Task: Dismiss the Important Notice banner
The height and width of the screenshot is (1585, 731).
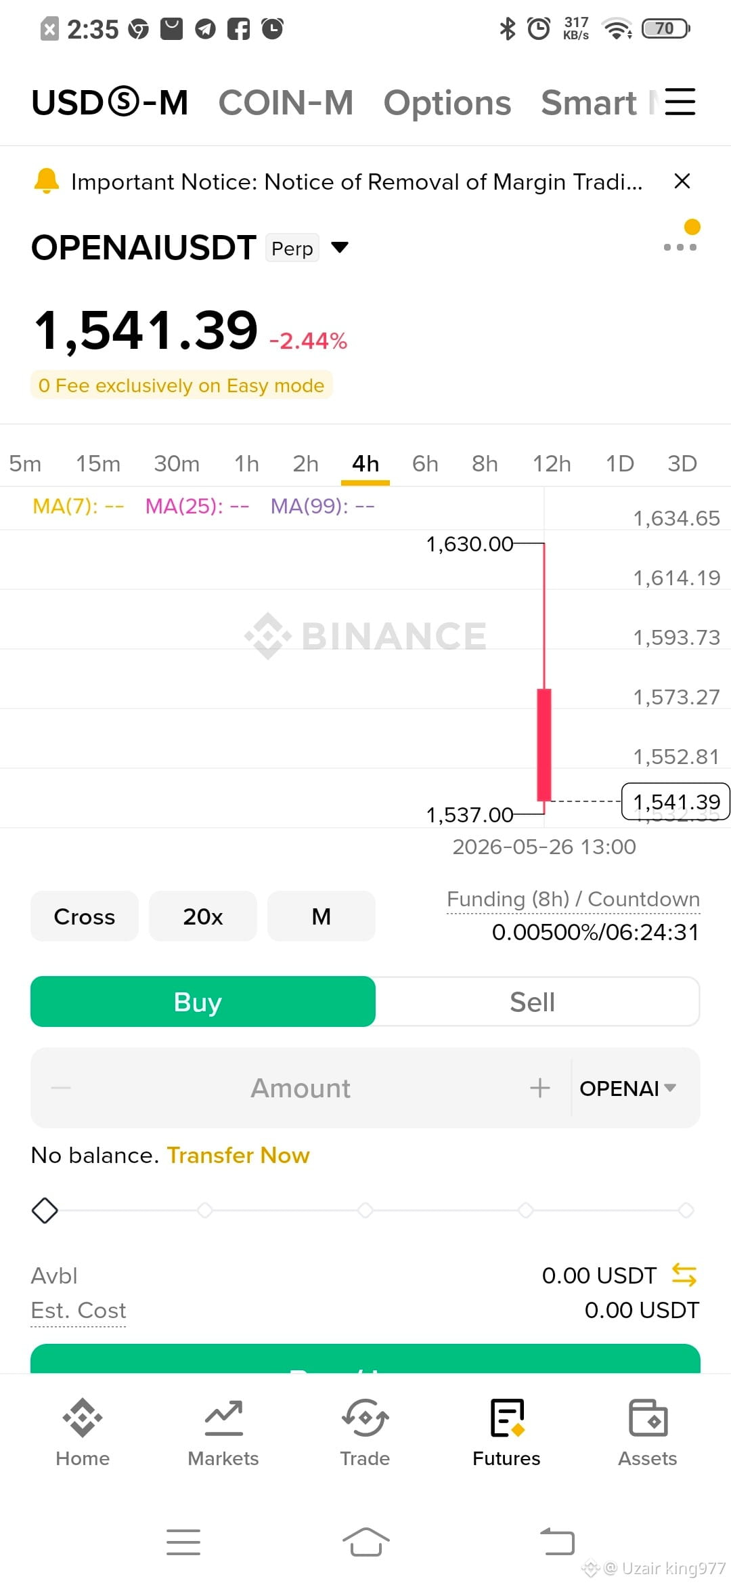Action: pos(682,181)
